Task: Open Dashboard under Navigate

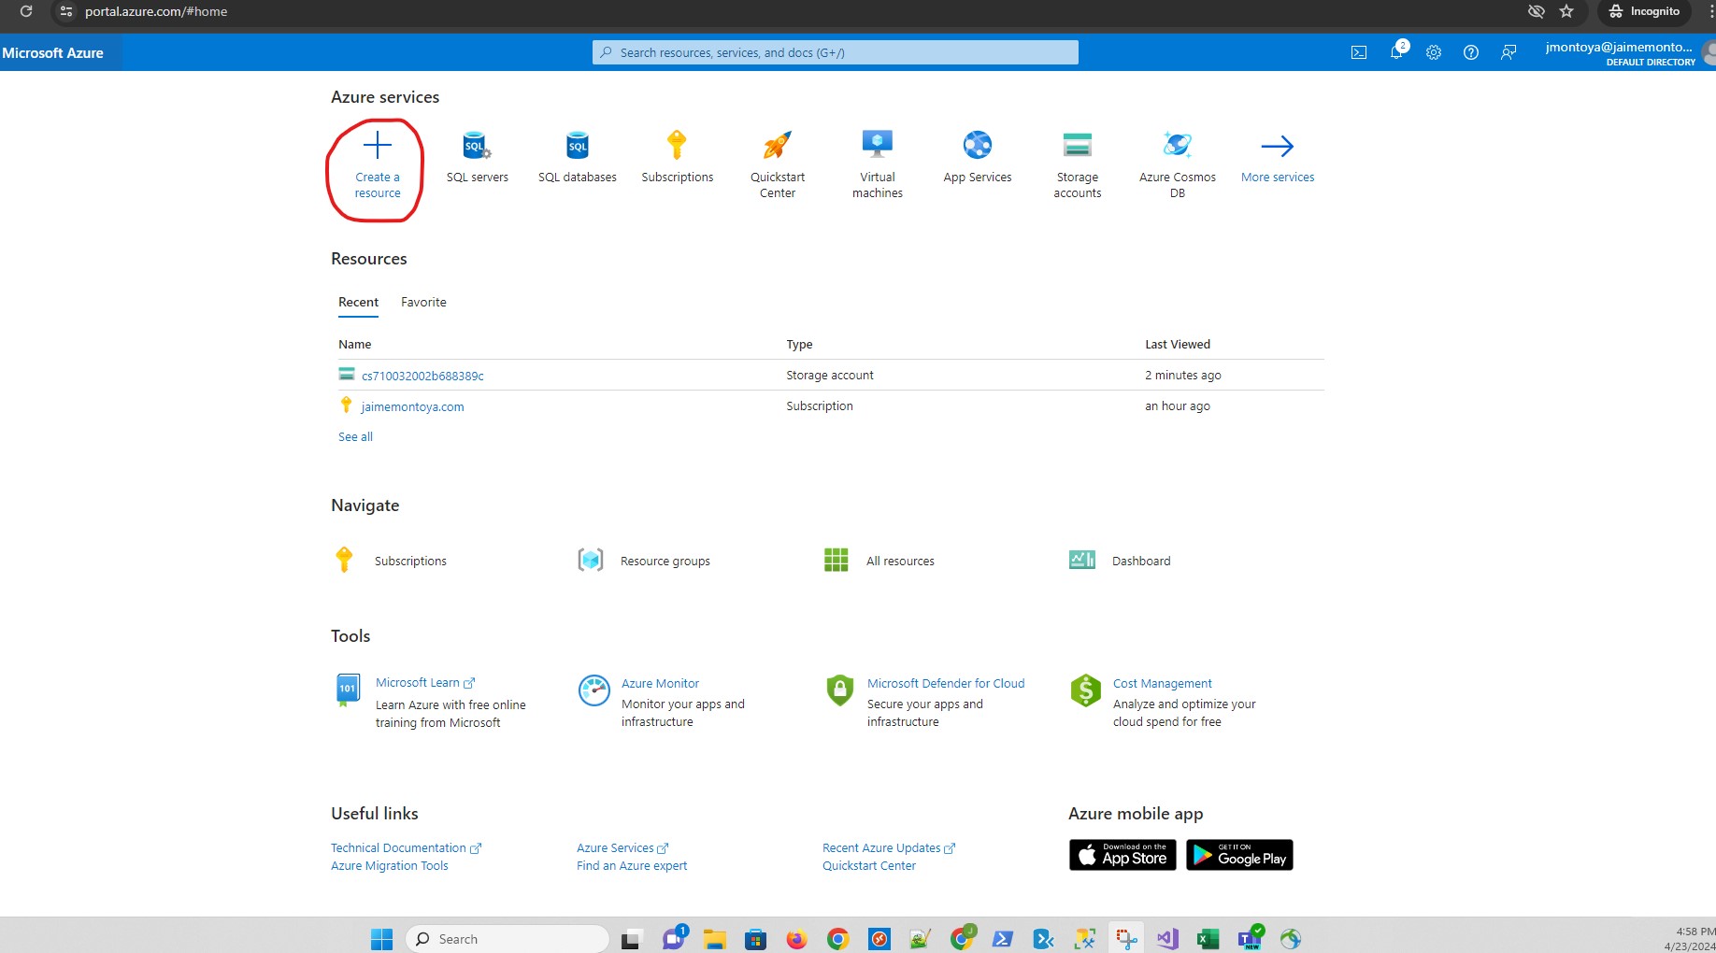Action: click(x=1120, y=561)
